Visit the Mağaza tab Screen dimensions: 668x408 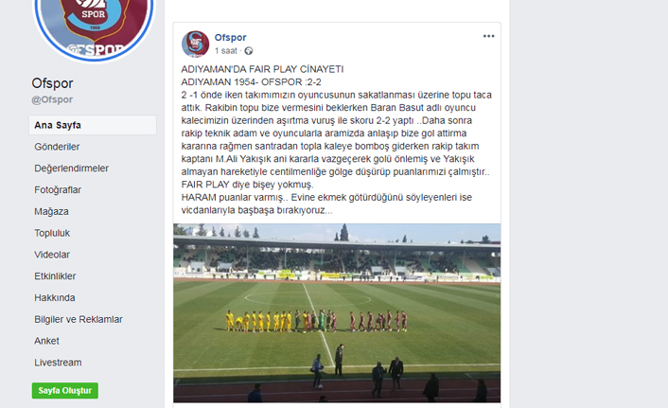pyautogui.click(x=51, y=211)
